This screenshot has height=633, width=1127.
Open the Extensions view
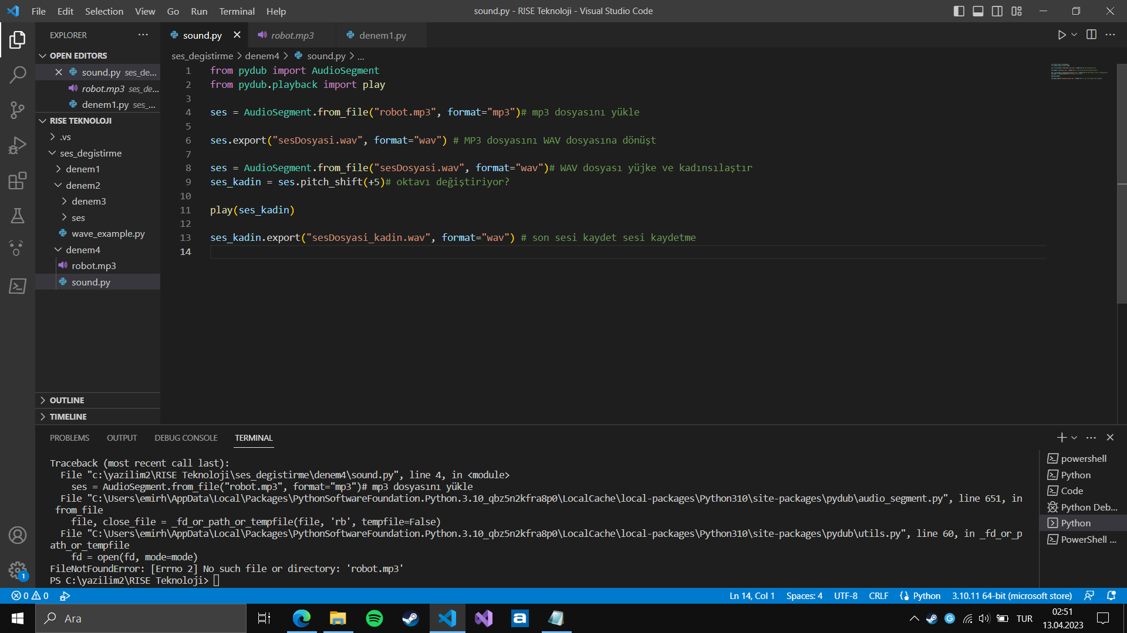pos(18,181)
